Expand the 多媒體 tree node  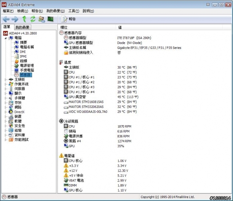[5, 98]
